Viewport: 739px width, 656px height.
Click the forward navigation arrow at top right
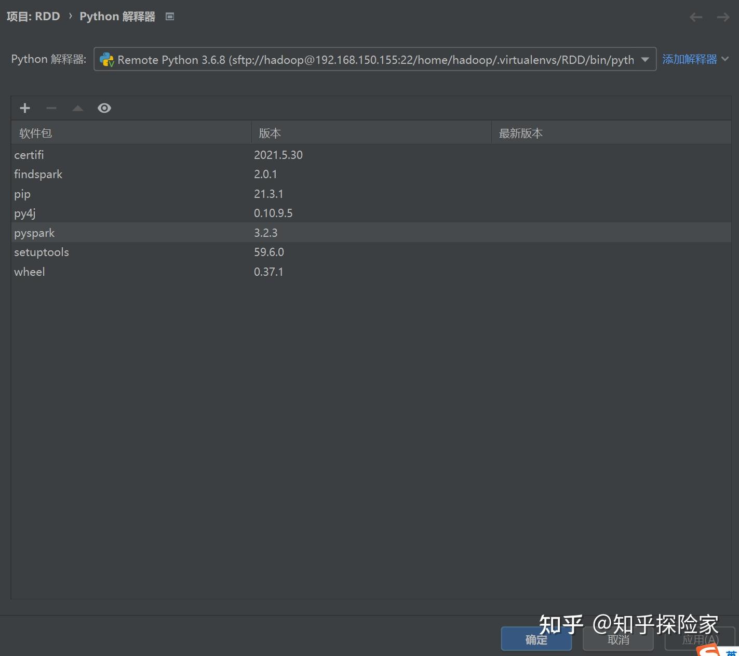[723, 17]
